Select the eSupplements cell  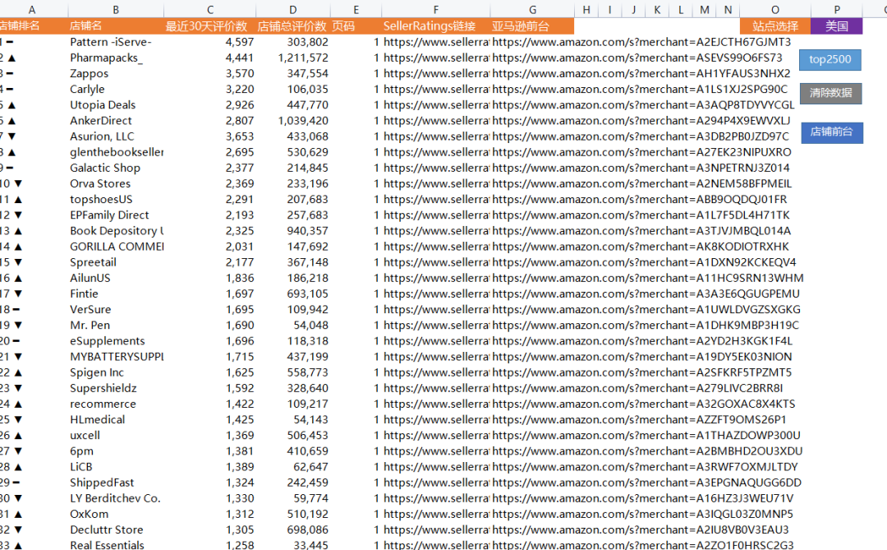(116, 341)
